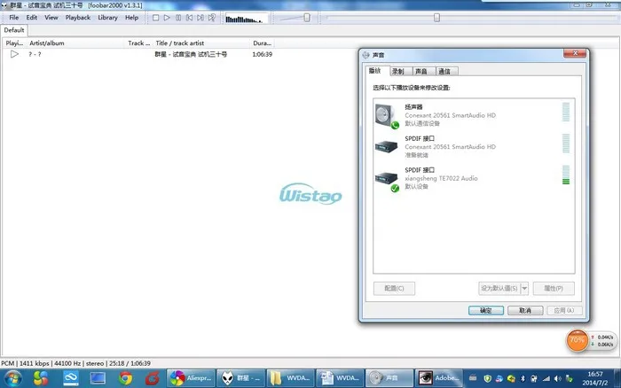
Task: Open the WVDA folder taskbar button
Action: [291, 378]
